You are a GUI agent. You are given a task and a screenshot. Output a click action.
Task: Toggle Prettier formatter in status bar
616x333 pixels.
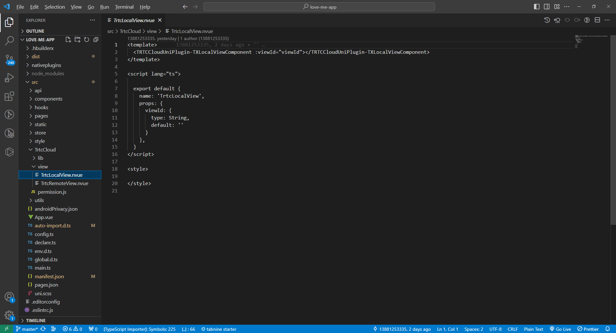pyautogui.click(x=588, y=329)
